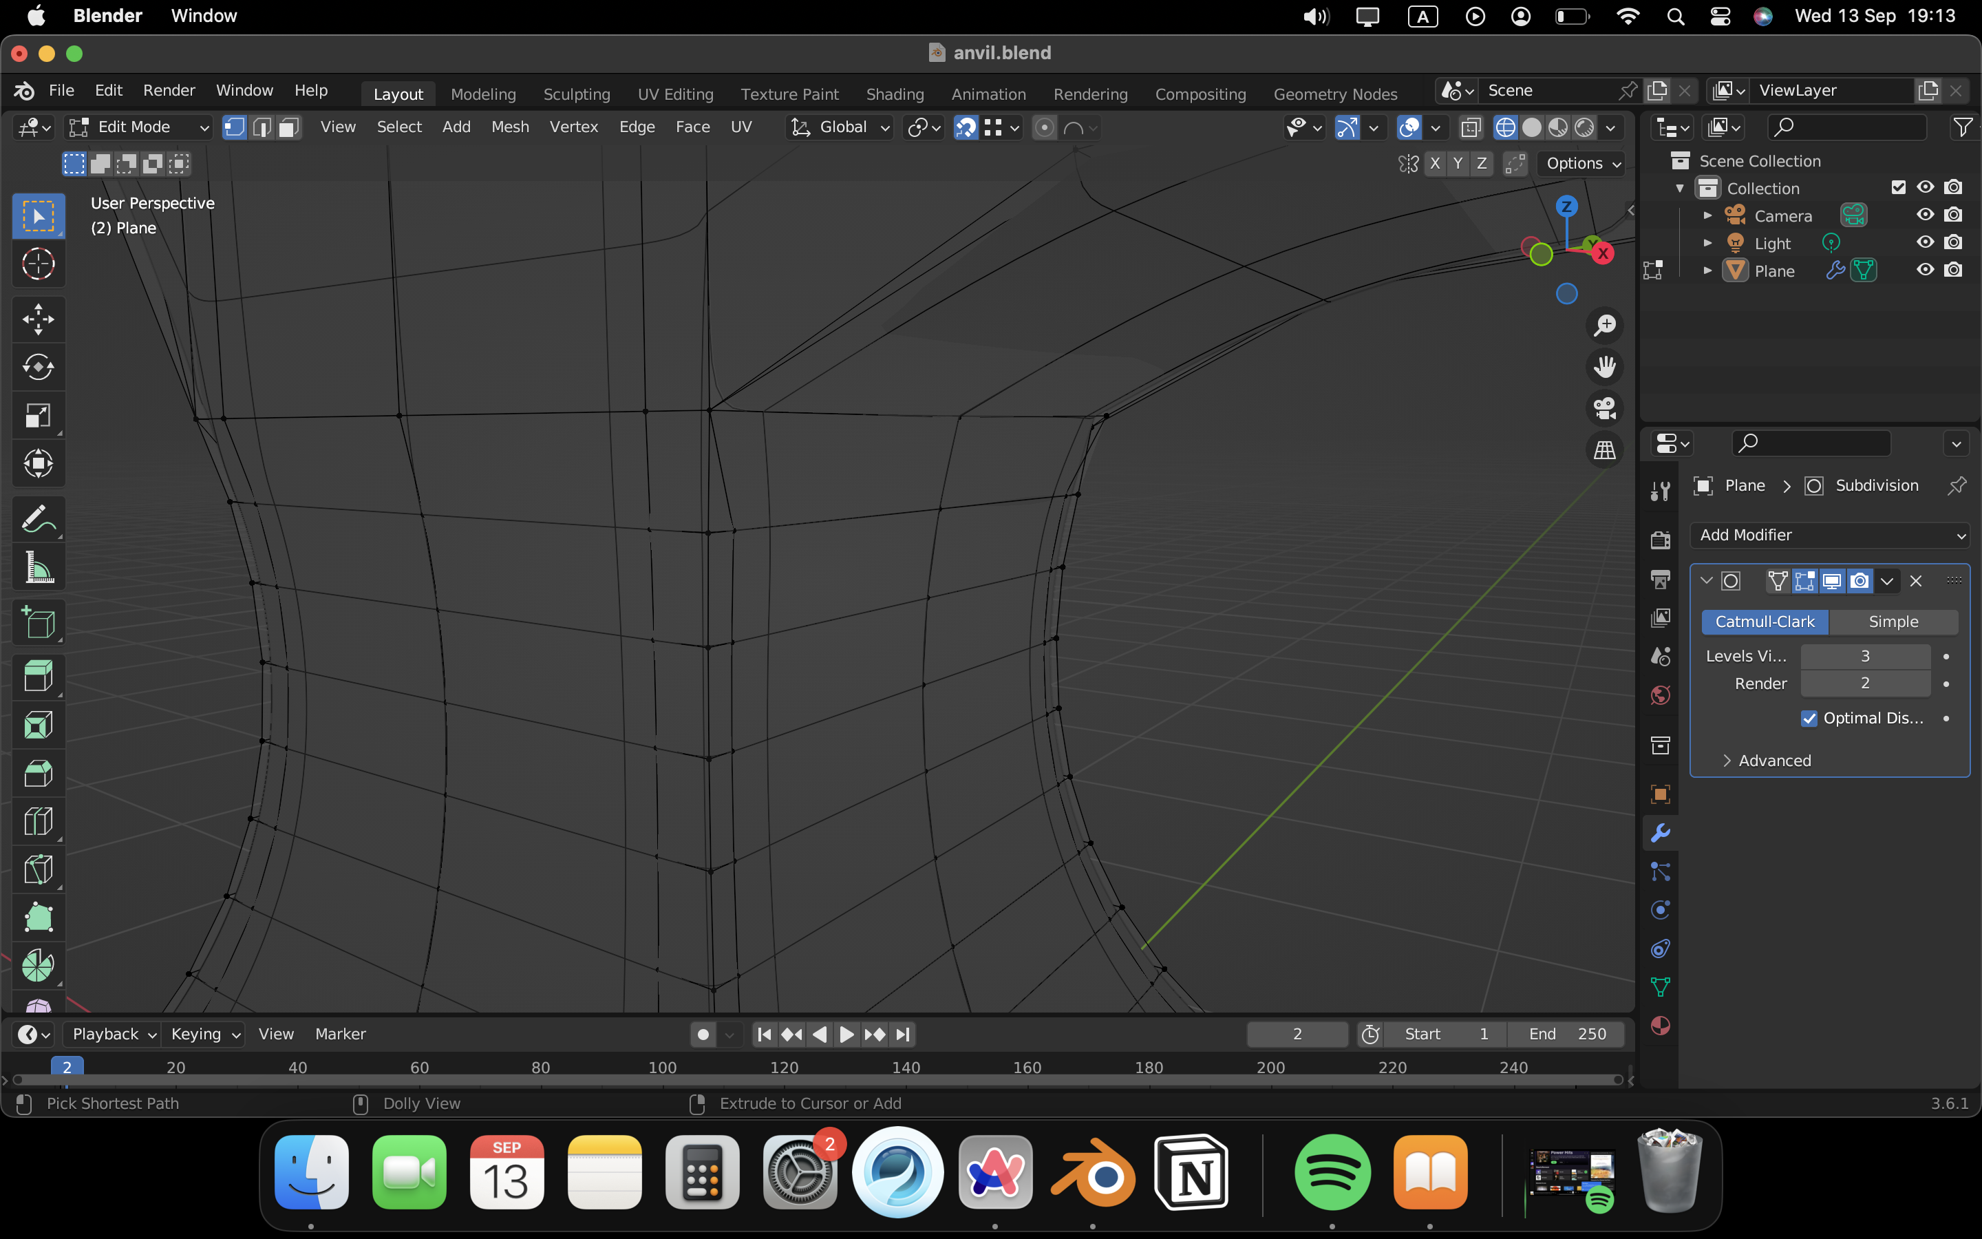Activate the Move tool
Screen dimensions: 1982x1239
click(38, 319)
